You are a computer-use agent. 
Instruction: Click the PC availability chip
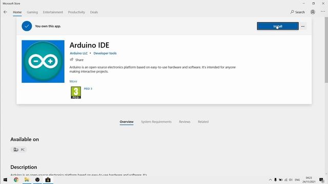pos(19,150)
